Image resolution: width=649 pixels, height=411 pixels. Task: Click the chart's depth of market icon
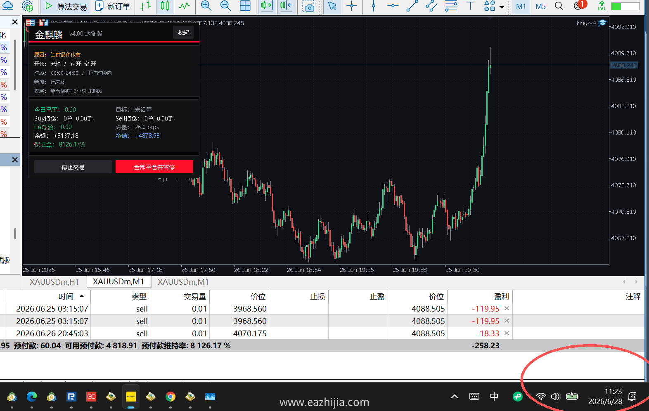(x=43, y=23)
